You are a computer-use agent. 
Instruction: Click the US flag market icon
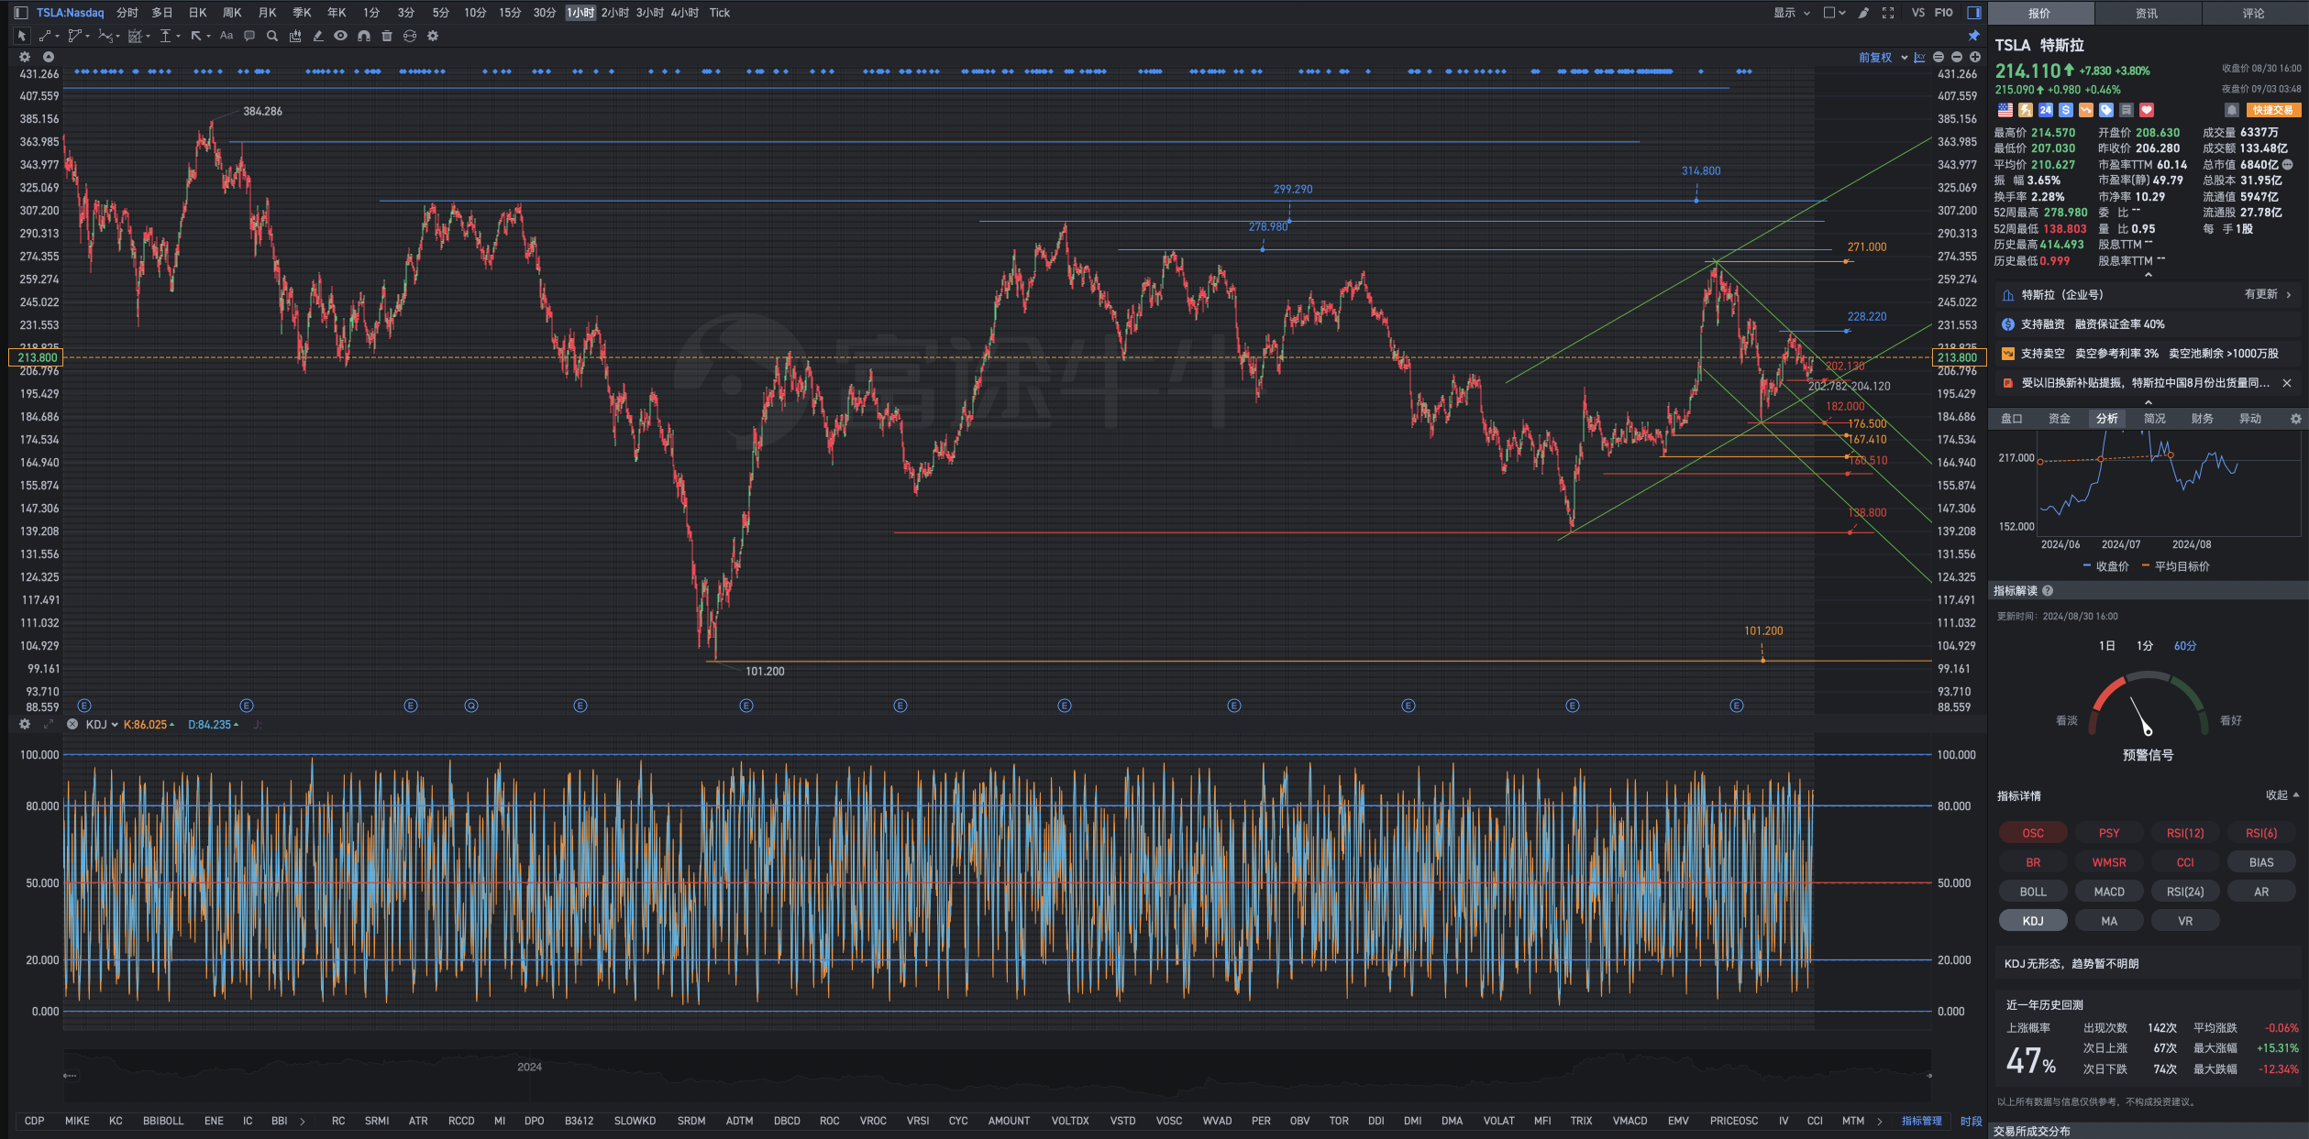pos(2005,110)
